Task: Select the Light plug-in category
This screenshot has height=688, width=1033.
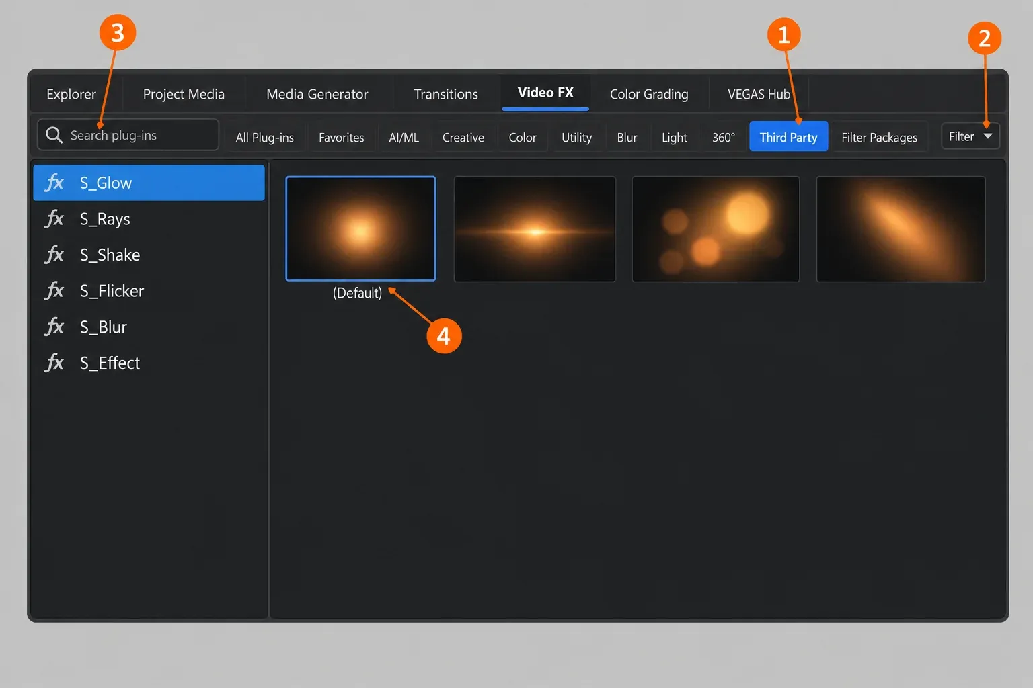Action: click(675, 137)
